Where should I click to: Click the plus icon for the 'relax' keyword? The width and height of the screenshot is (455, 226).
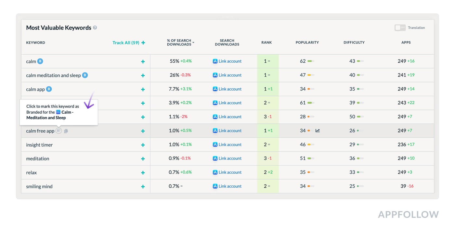point(143,173)
